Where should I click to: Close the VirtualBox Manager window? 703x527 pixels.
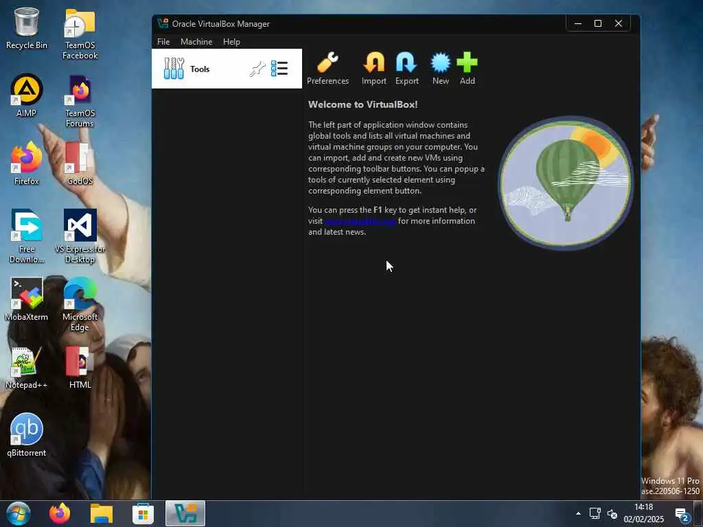[x=619, y=23]
